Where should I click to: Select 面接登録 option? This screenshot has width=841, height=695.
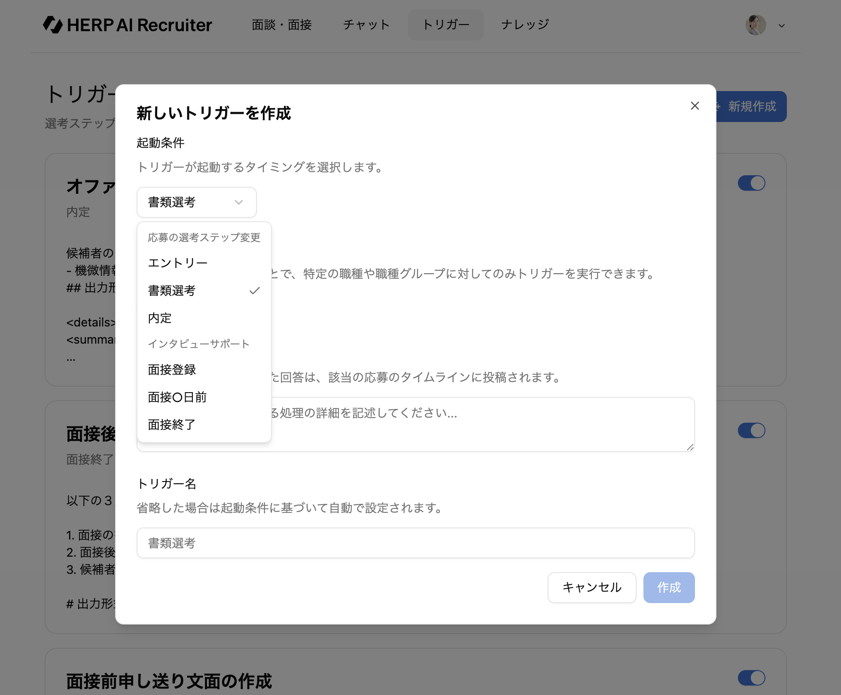(172, 370)
